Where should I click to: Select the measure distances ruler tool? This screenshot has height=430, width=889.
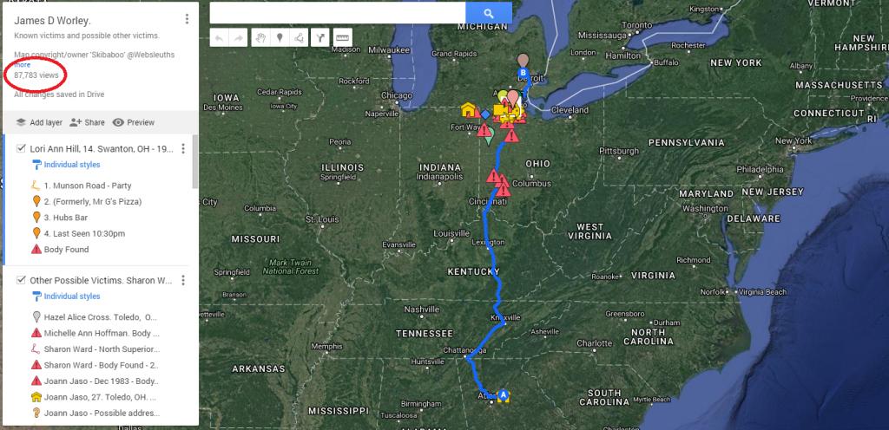click(x=342, y=38)
